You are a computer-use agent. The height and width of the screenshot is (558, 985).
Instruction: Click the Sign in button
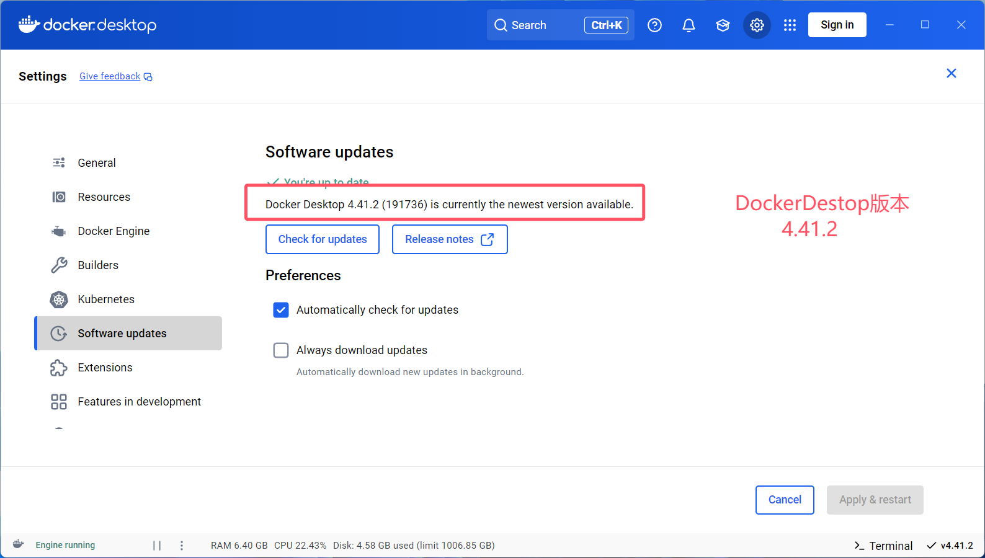[x=837, y=25]
